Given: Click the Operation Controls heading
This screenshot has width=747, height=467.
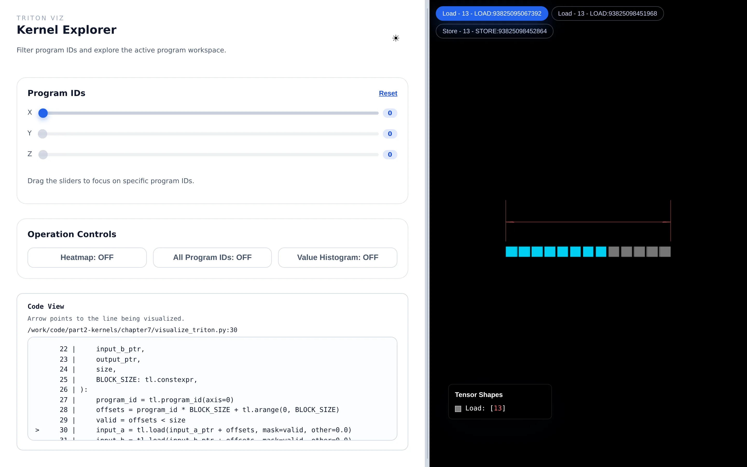Looking at the screenshot, I should click(x=72, y=234).
